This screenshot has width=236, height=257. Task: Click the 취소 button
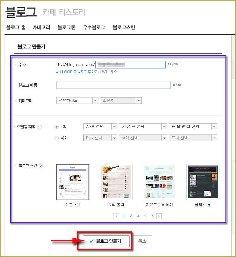click(x=142, y=241)
